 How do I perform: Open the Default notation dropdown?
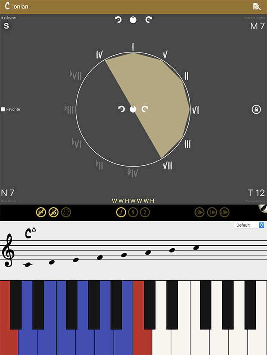tap(249, 225)
